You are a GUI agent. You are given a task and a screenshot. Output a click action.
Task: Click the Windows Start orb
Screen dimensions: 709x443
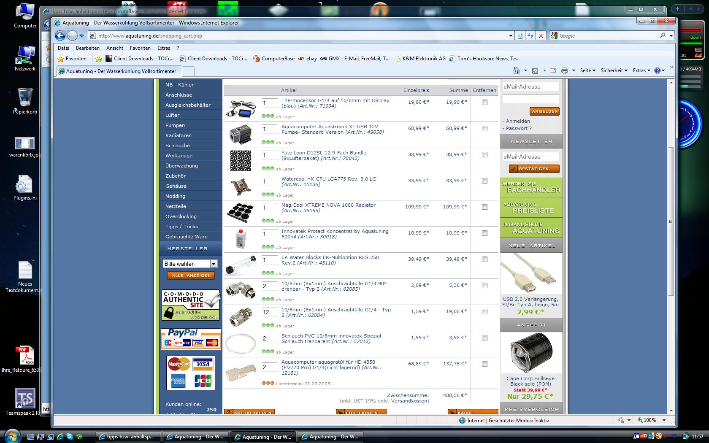click(x=11, y=436)
